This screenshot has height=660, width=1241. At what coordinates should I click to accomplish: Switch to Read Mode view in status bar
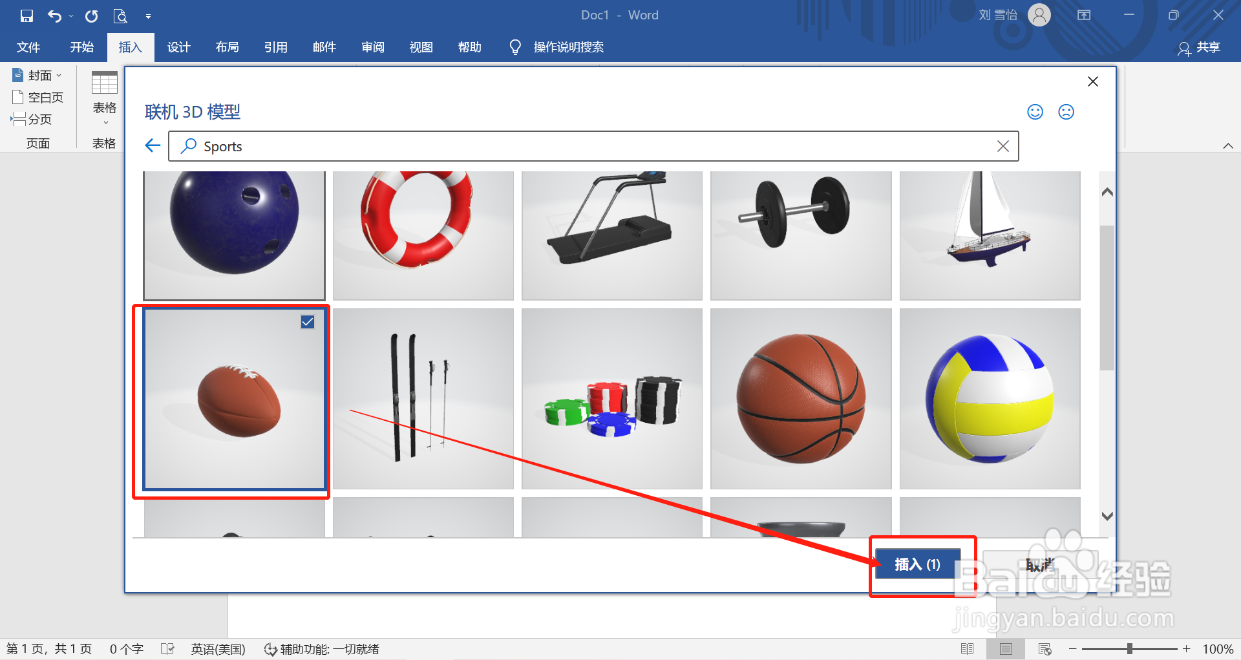pyautogui.click(x=968, y=648)
